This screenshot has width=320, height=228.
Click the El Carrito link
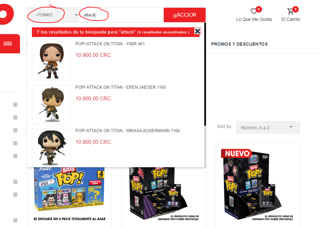coord(291,19)
